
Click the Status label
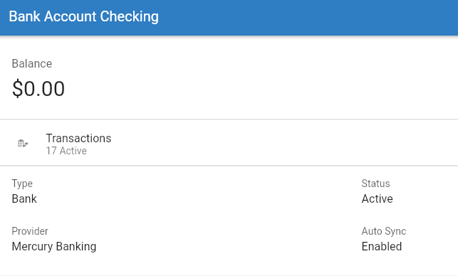click(375, 184)
